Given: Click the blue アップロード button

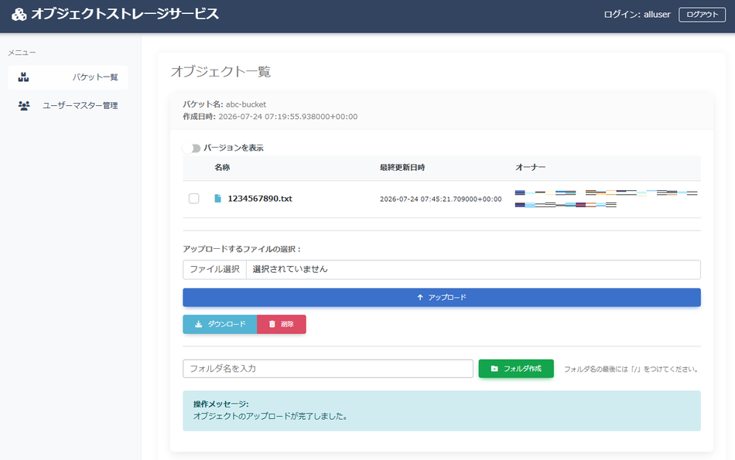Looking at the screenshot, I should coord(442,298).
